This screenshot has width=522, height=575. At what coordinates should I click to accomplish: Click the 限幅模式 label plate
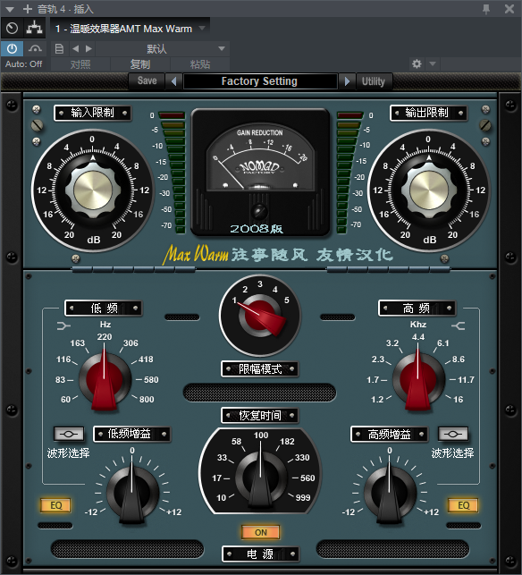point(260,369)
